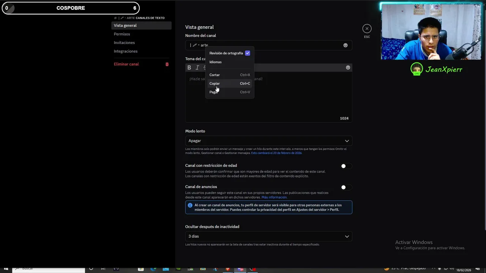
Task: Open the Invitaciones settings tab
Action: (x=141, y=42)
